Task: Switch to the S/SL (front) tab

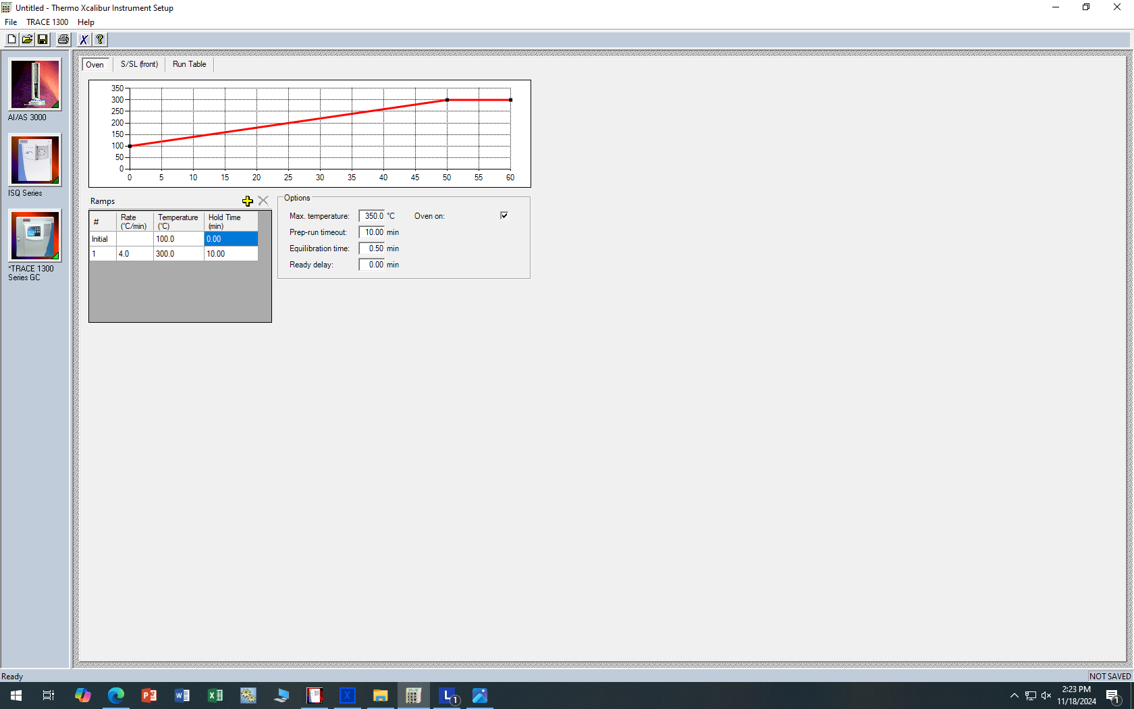Action: [139, 64]
